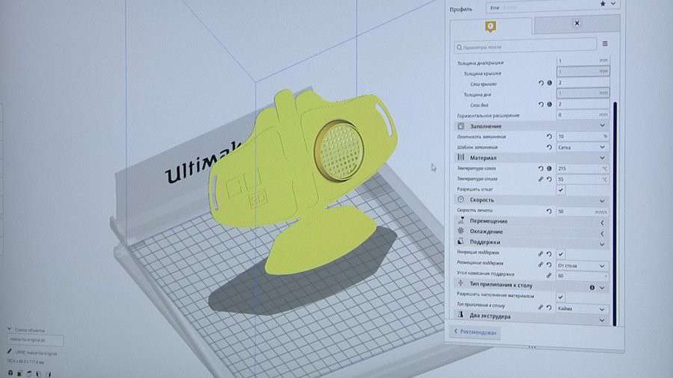
Task: Expand the Охлаждение settings section
Action: tap(532, 232)
